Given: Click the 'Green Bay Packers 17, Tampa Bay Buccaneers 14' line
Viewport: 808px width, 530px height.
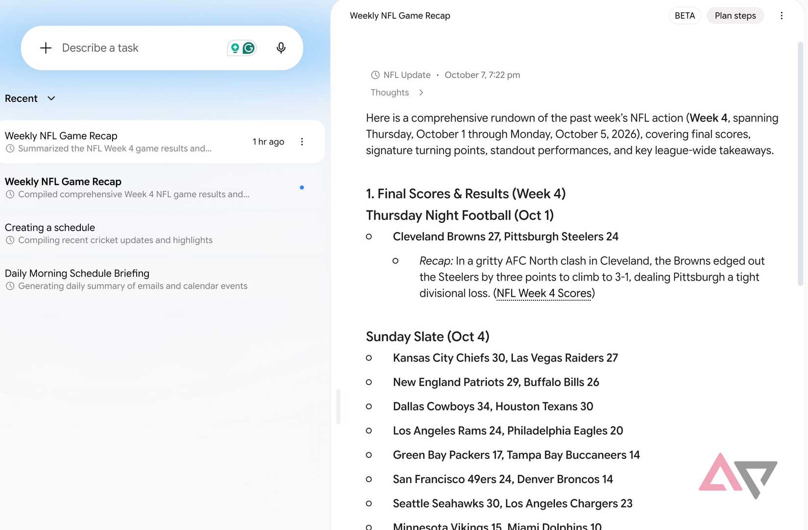Looking at the screenshot, I should point(516,455).
